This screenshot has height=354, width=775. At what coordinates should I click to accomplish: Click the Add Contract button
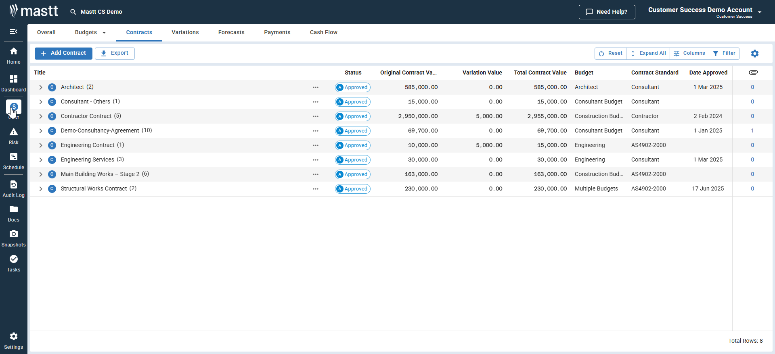63,53
